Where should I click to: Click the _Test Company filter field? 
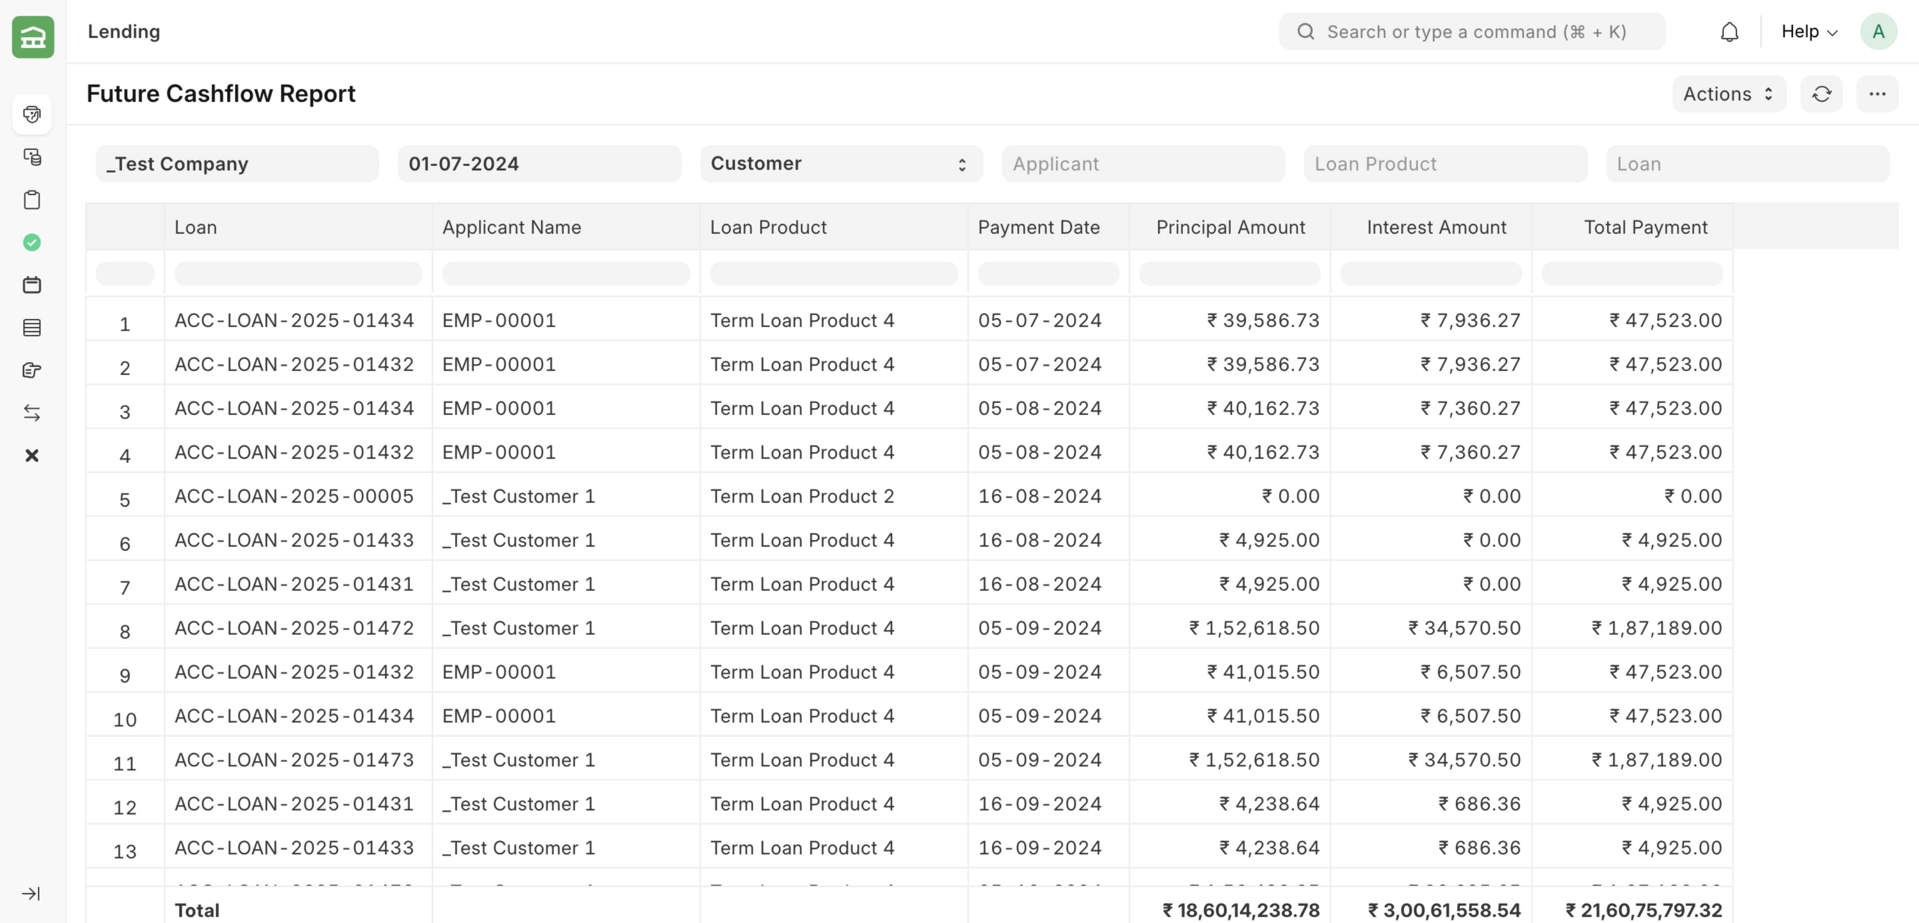tap(237, 164)
